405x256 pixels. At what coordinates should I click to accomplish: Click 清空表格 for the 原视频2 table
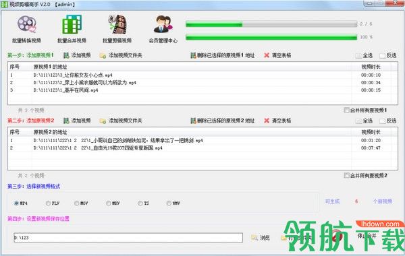(x=277, y=121)
